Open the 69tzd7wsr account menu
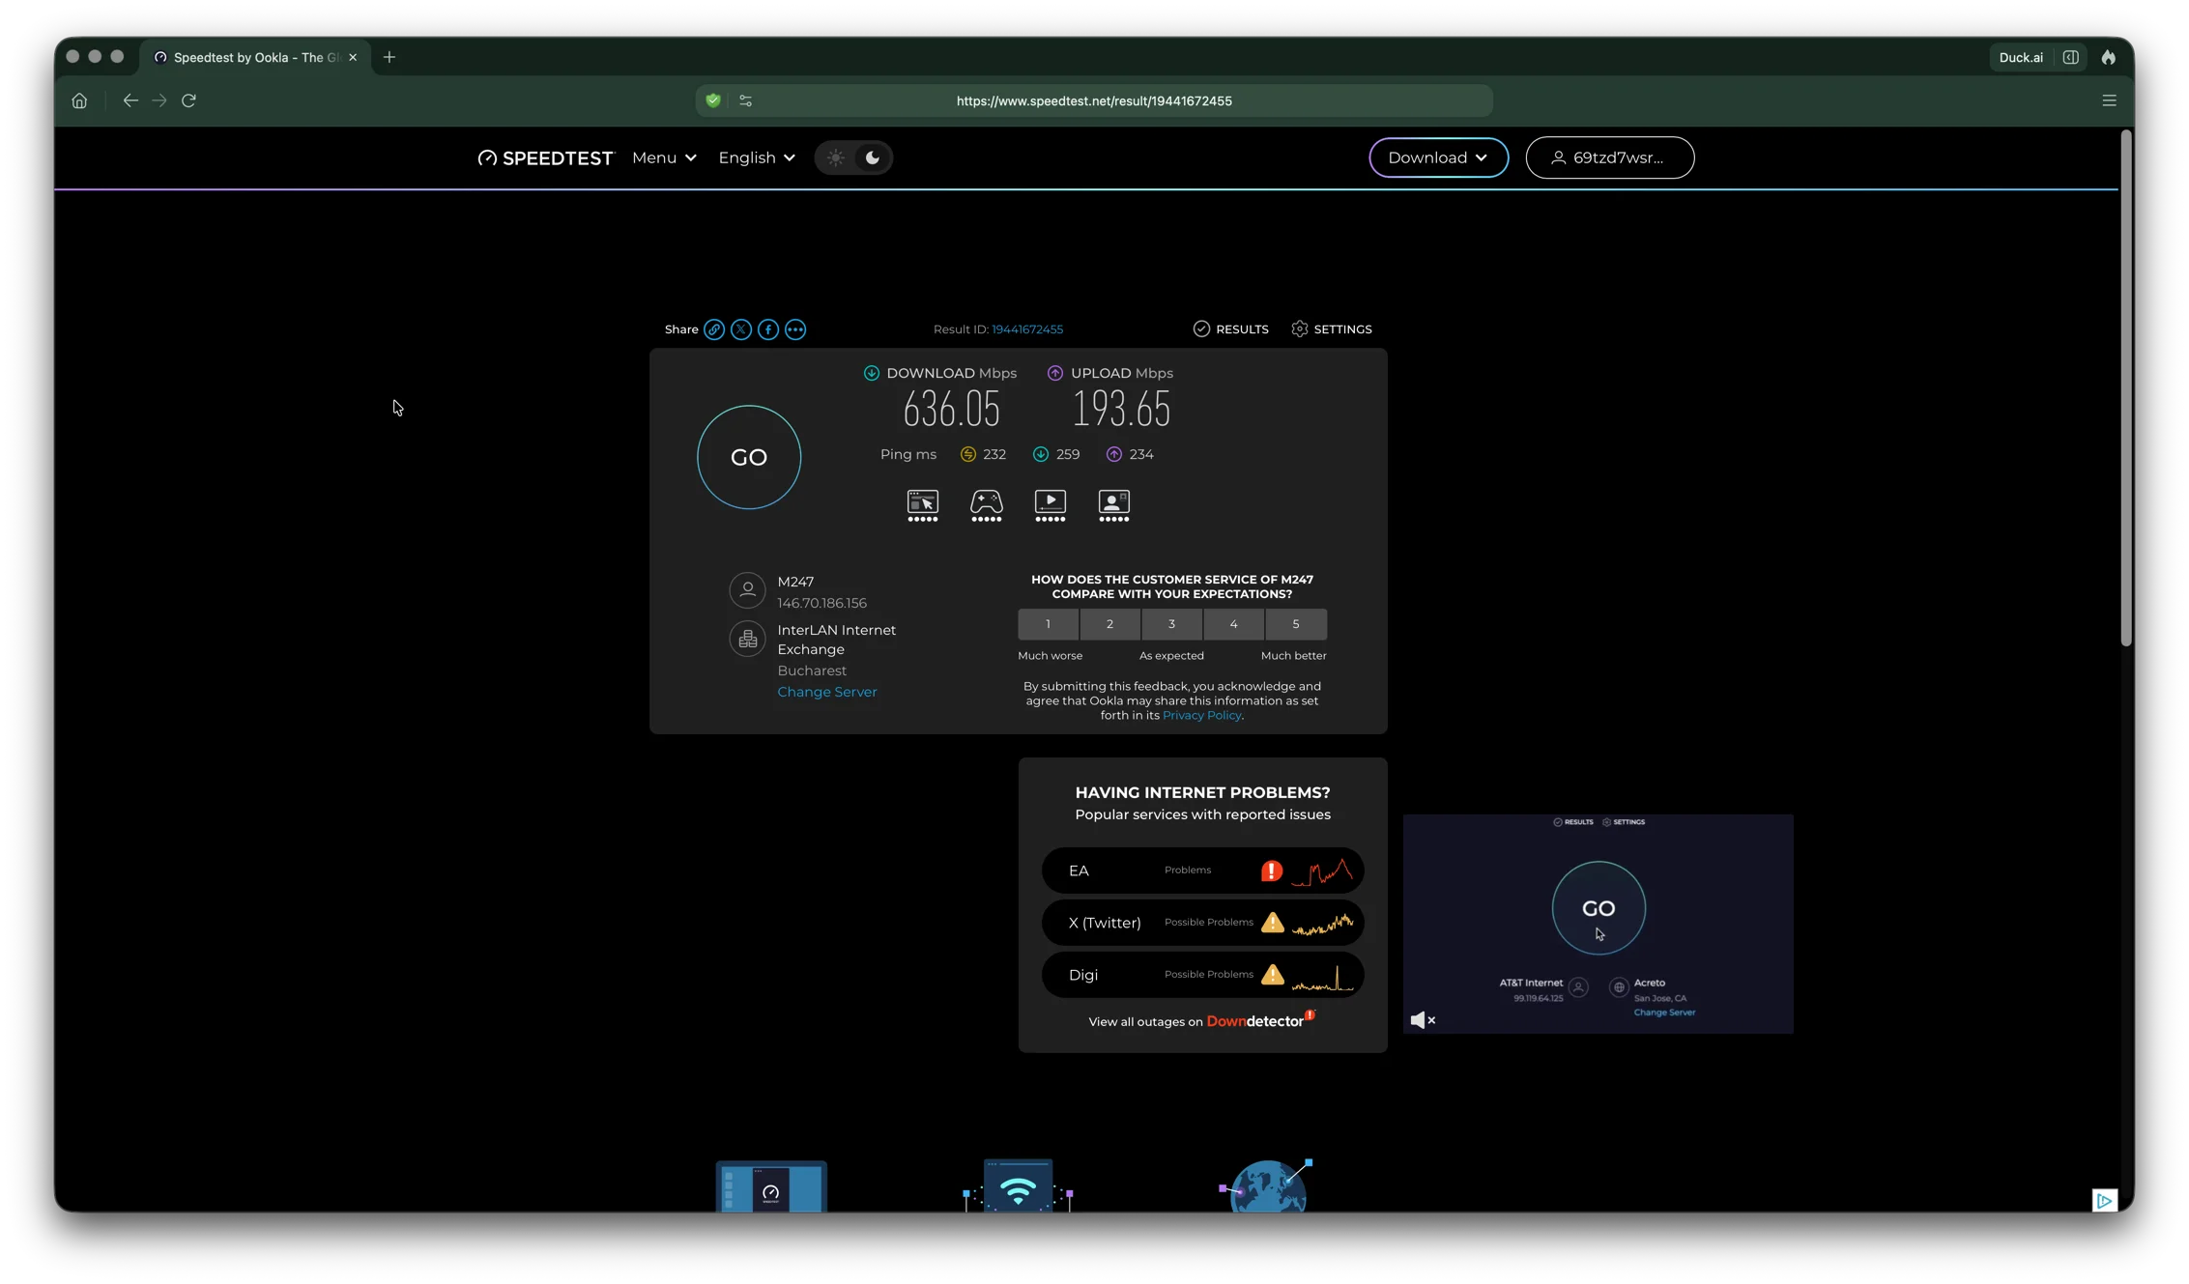 (x=1609, y=157)
